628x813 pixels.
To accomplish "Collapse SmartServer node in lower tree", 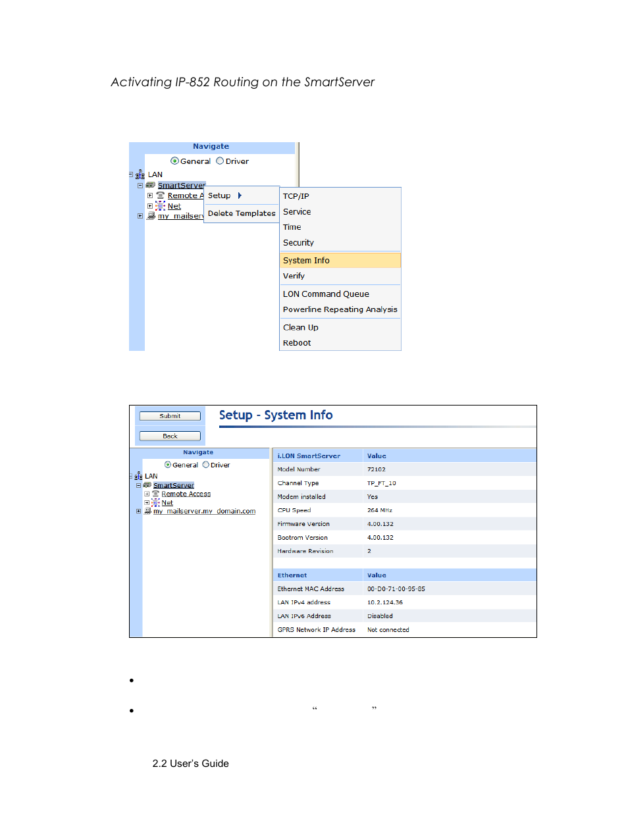I will tap(139, 485).
